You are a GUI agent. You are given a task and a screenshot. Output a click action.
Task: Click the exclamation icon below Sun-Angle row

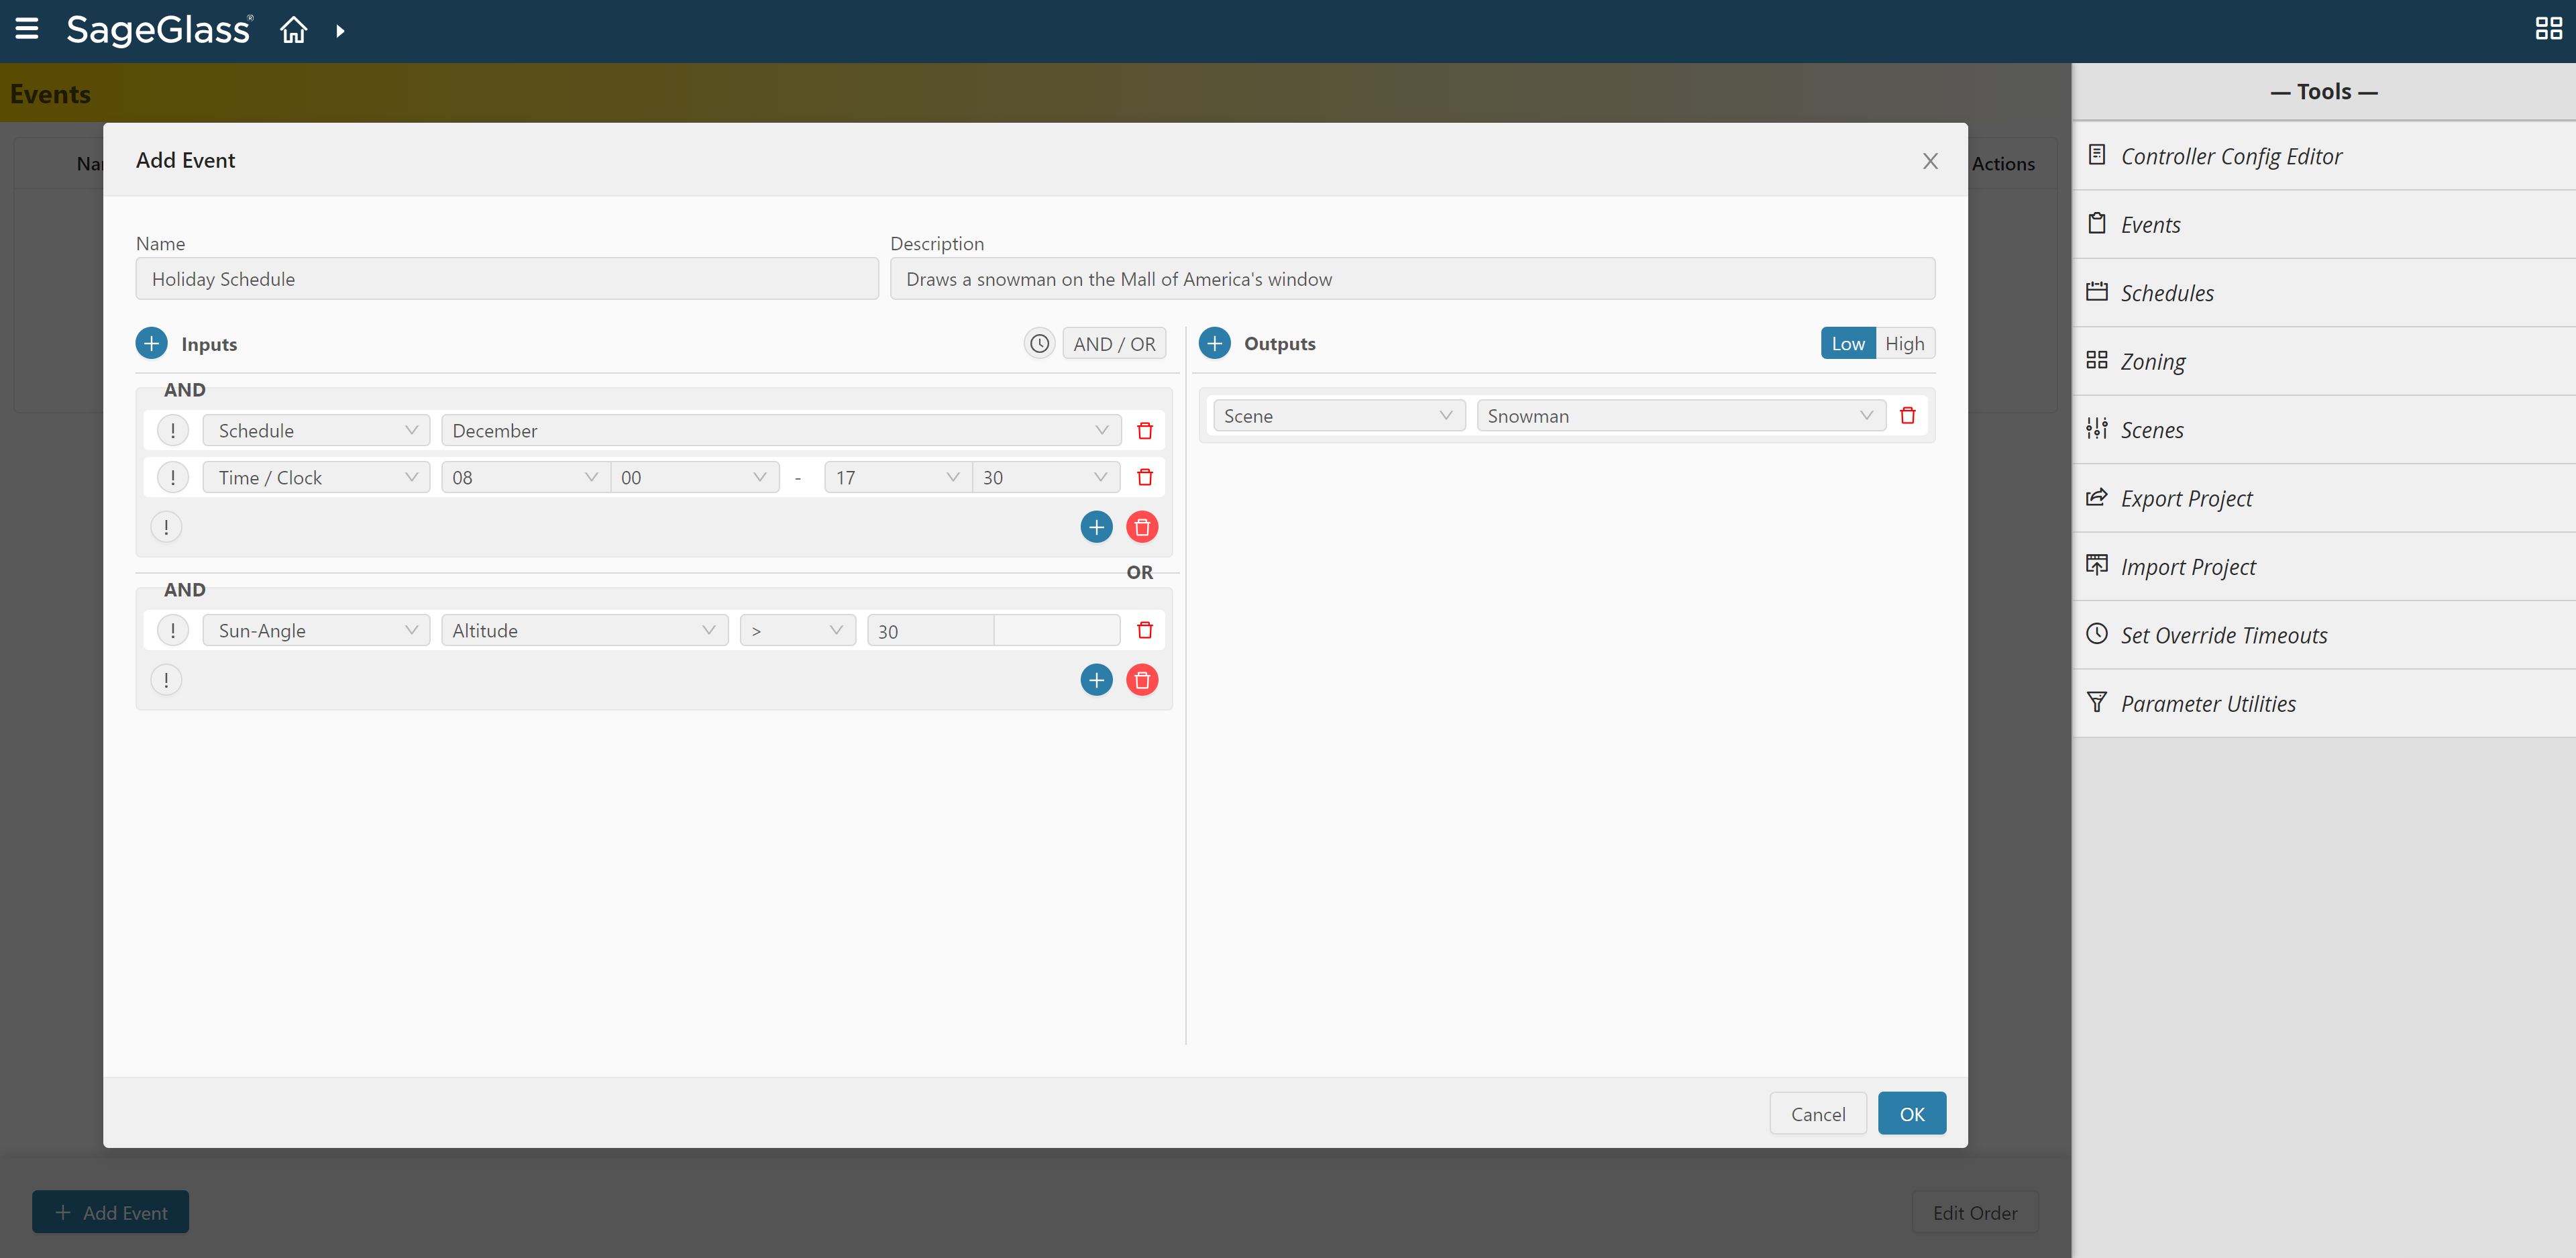click(x=166, y=680)
